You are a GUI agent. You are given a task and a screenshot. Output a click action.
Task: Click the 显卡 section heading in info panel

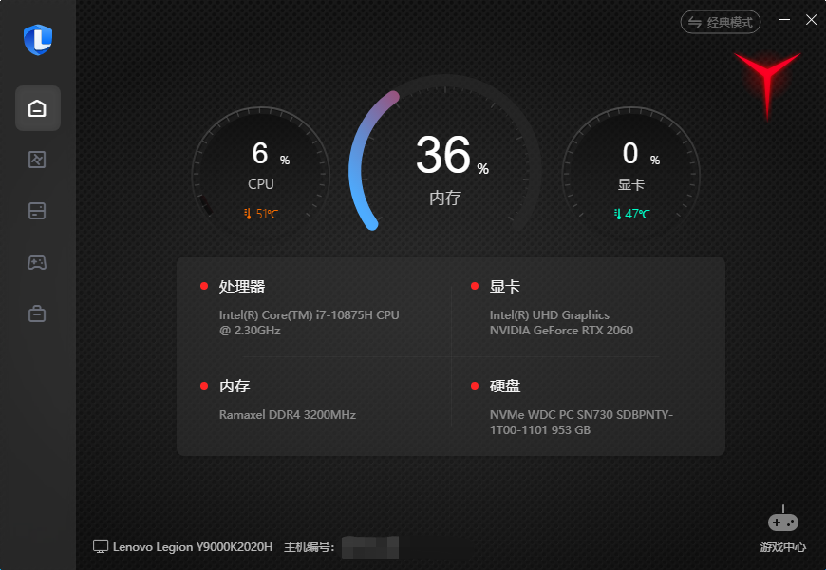tap(505, 286)
